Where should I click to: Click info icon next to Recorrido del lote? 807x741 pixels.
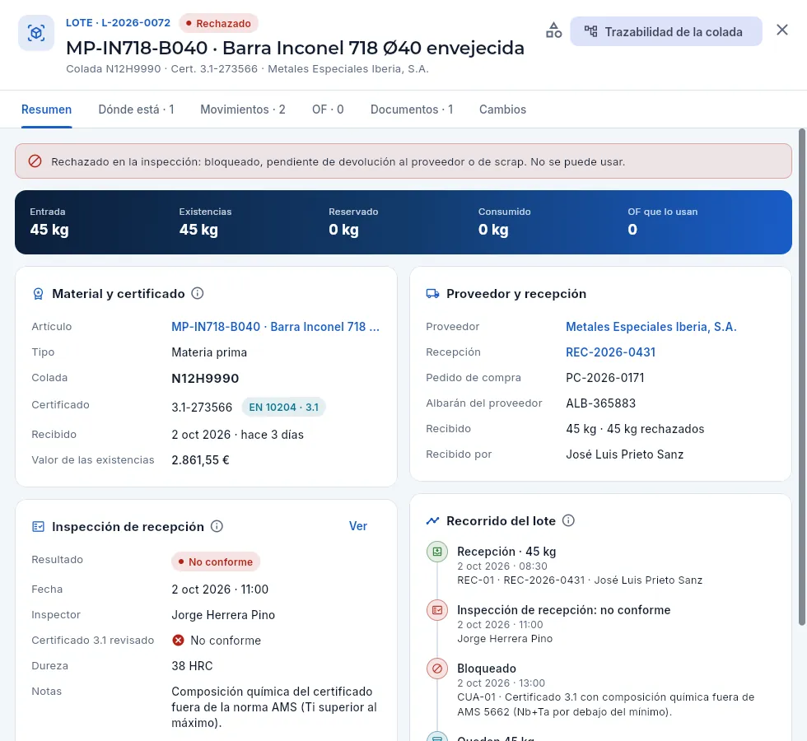coord(568,520)
